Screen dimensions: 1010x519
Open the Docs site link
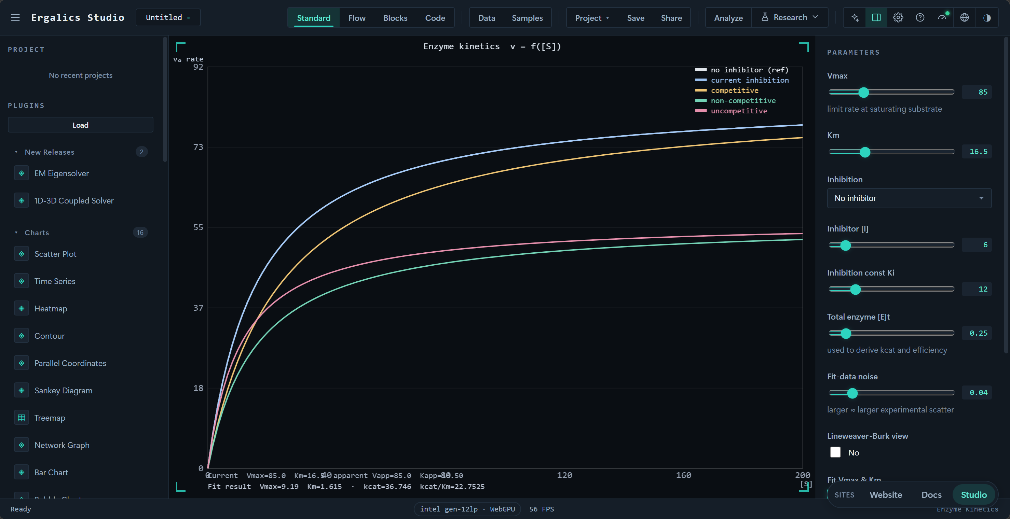point(931,494)
